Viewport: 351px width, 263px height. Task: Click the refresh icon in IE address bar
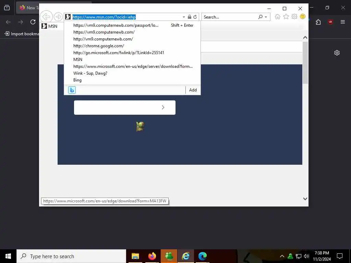195,17
